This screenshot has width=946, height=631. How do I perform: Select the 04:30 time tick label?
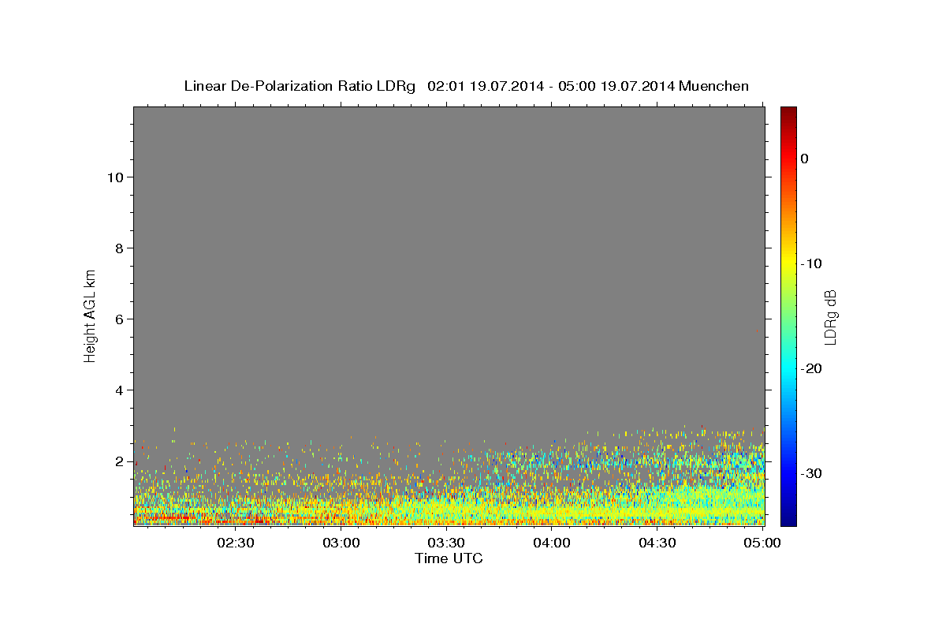point(657,543)
